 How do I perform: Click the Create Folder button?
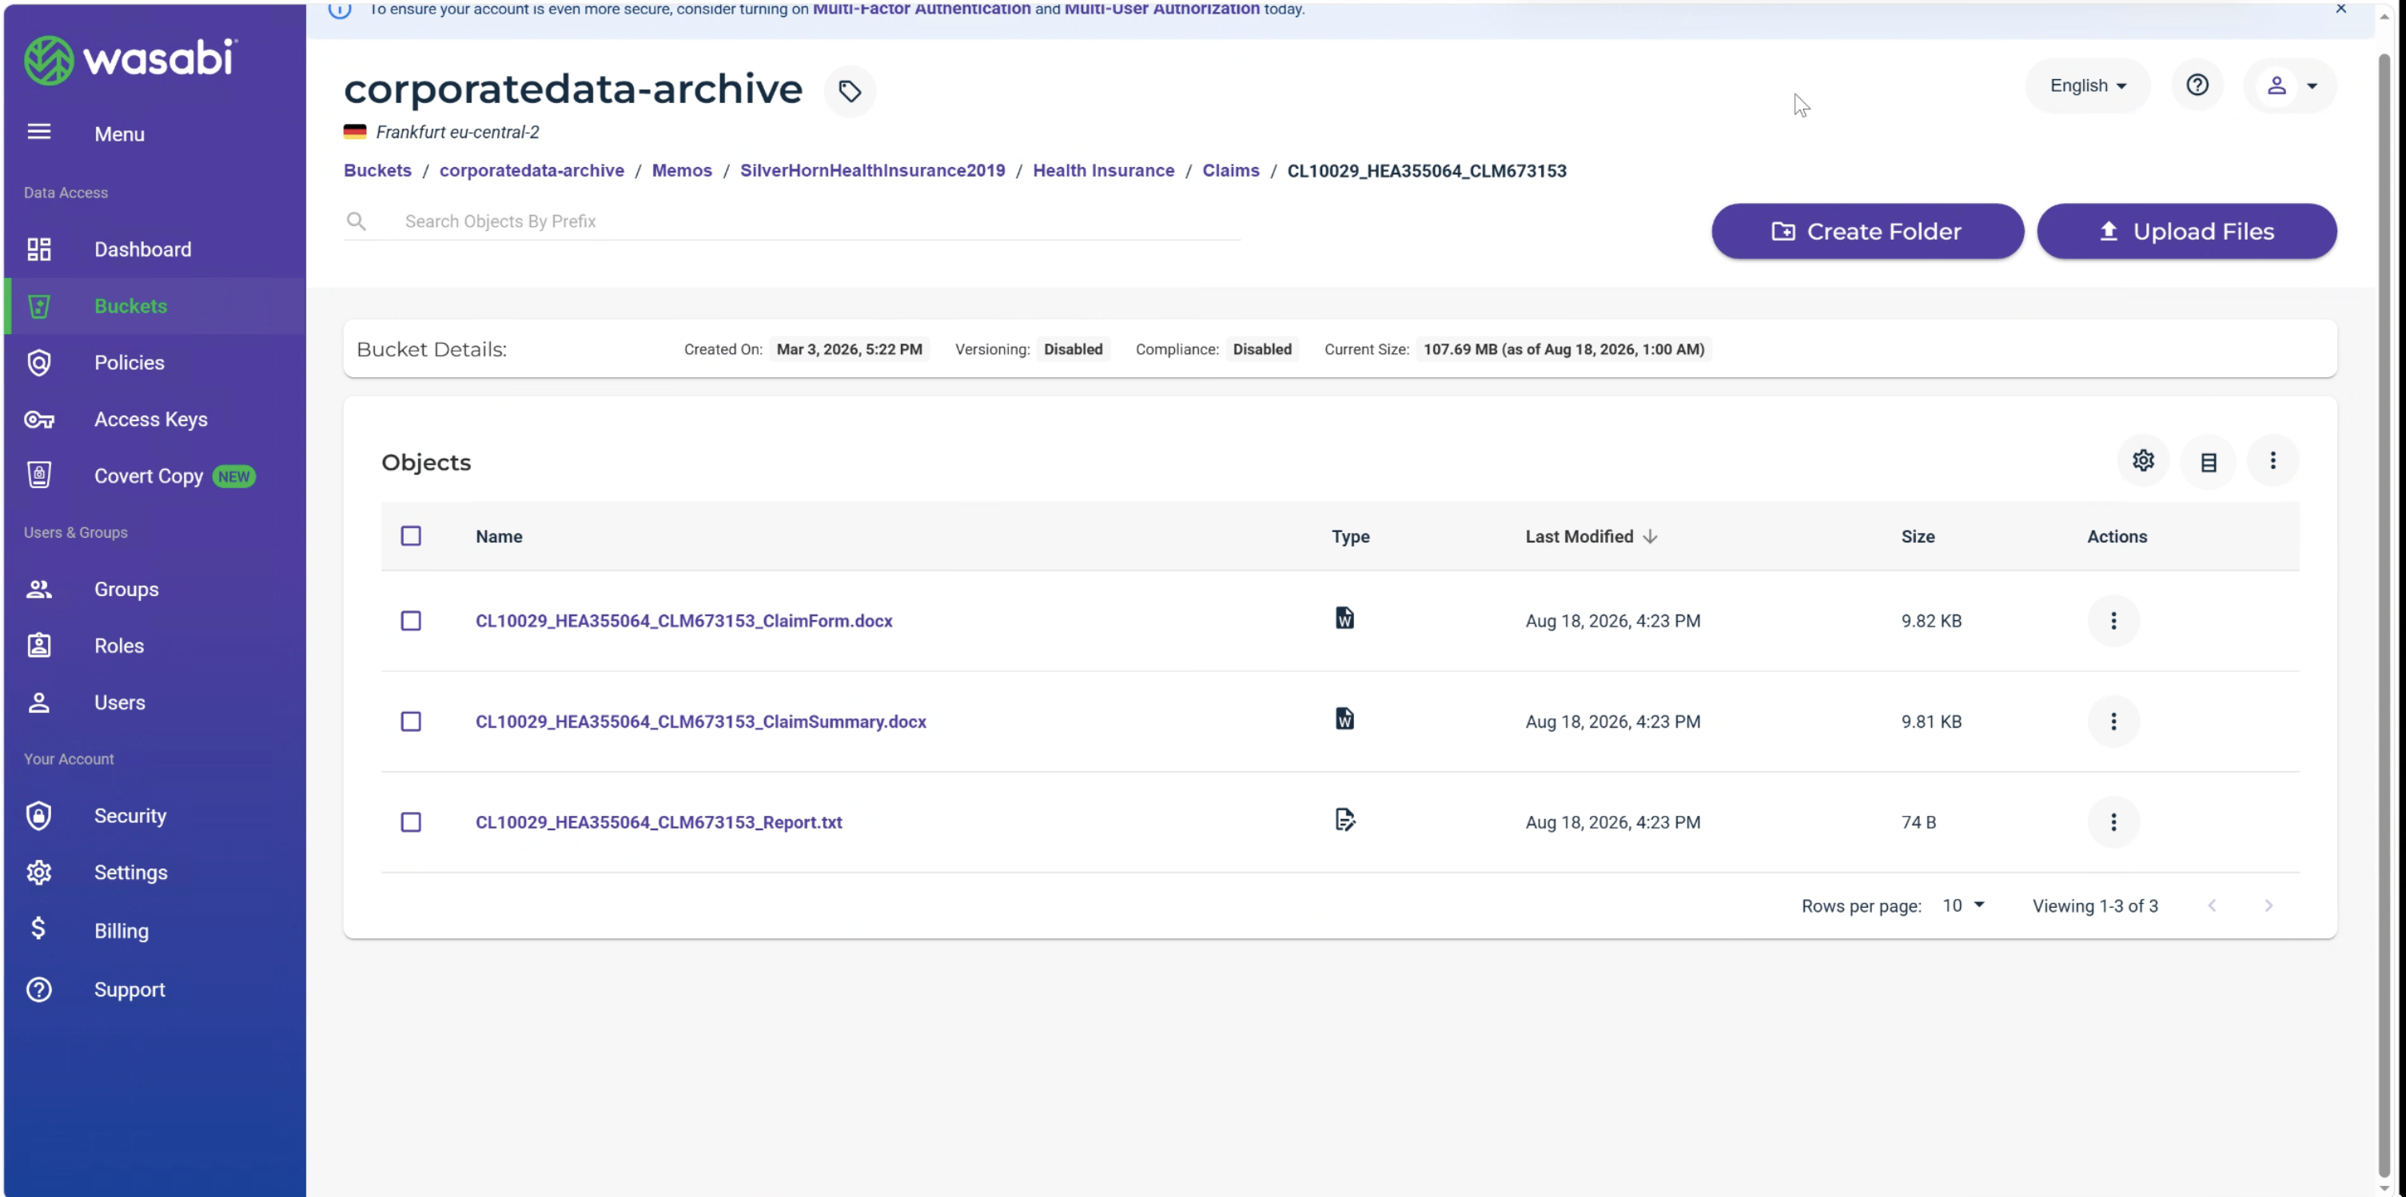[1867, 232]
